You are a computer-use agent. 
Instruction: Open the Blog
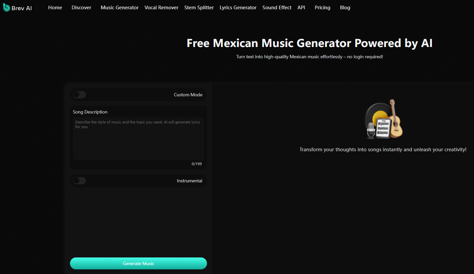345,7
